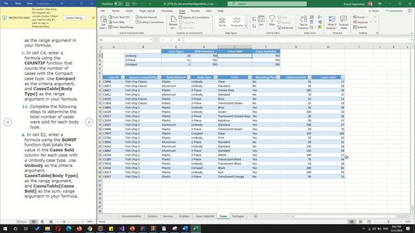Open System Compatibility filter dropdown
This screenshot has width=415, height=233.
[159, 77]
